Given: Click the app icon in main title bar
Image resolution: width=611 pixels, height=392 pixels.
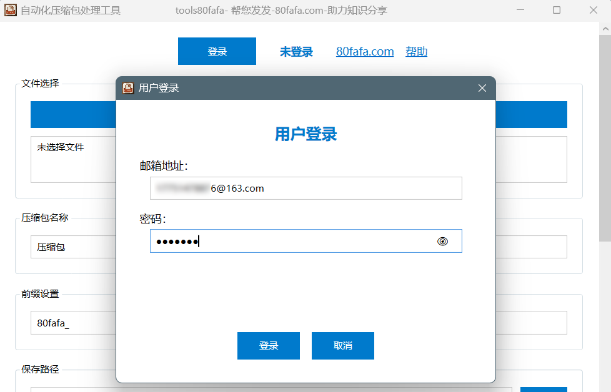Looking at the screenshot, I should (11, 11).
